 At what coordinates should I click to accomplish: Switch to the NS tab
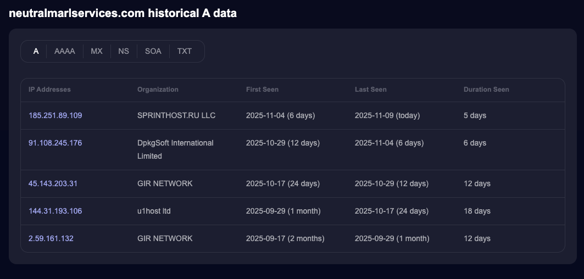[124, 51]
